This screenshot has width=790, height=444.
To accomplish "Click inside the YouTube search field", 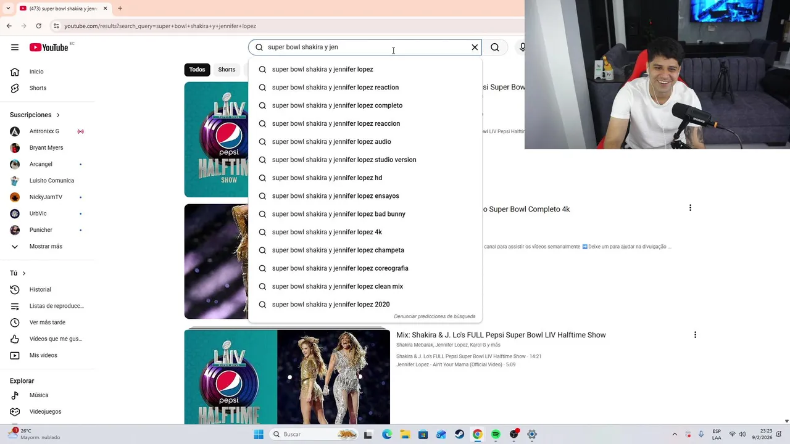I will (x=366, y=47).
